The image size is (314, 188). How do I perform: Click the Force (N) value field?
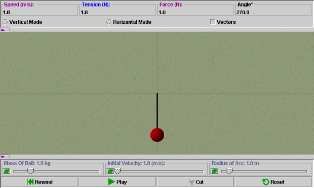pos(195,13)
